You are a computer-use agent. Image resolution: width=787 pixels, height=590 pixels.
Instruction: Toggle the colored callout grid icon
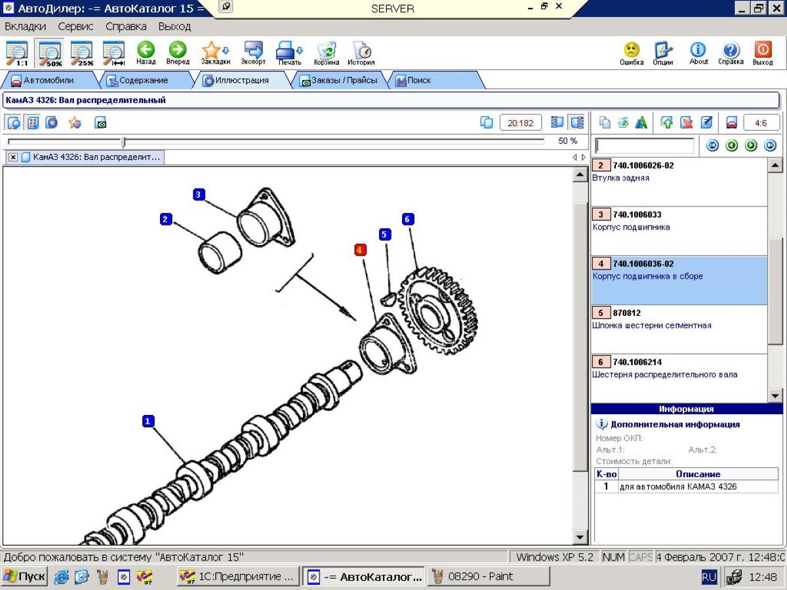(x=32, y=123)
